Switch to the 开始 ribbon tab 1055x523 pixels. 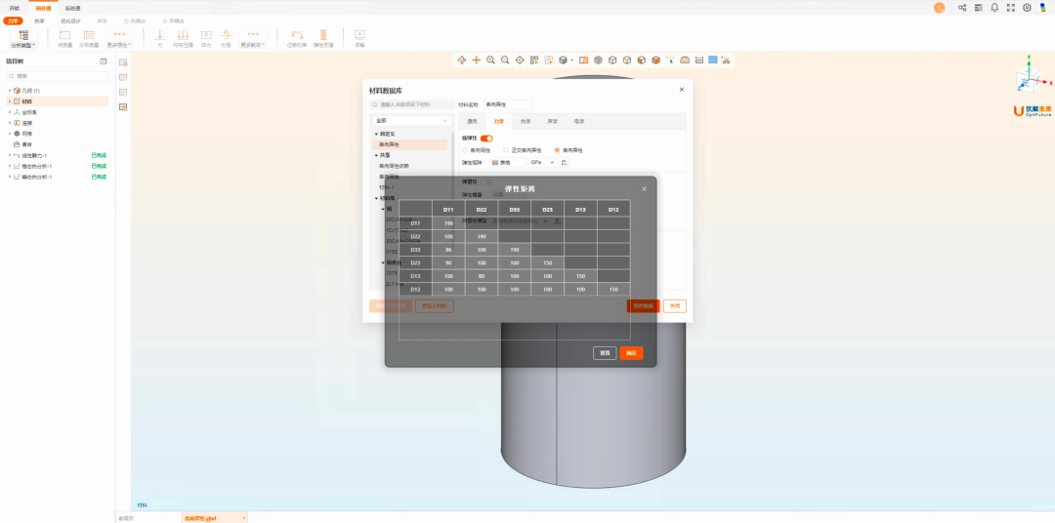pos(14,8)
